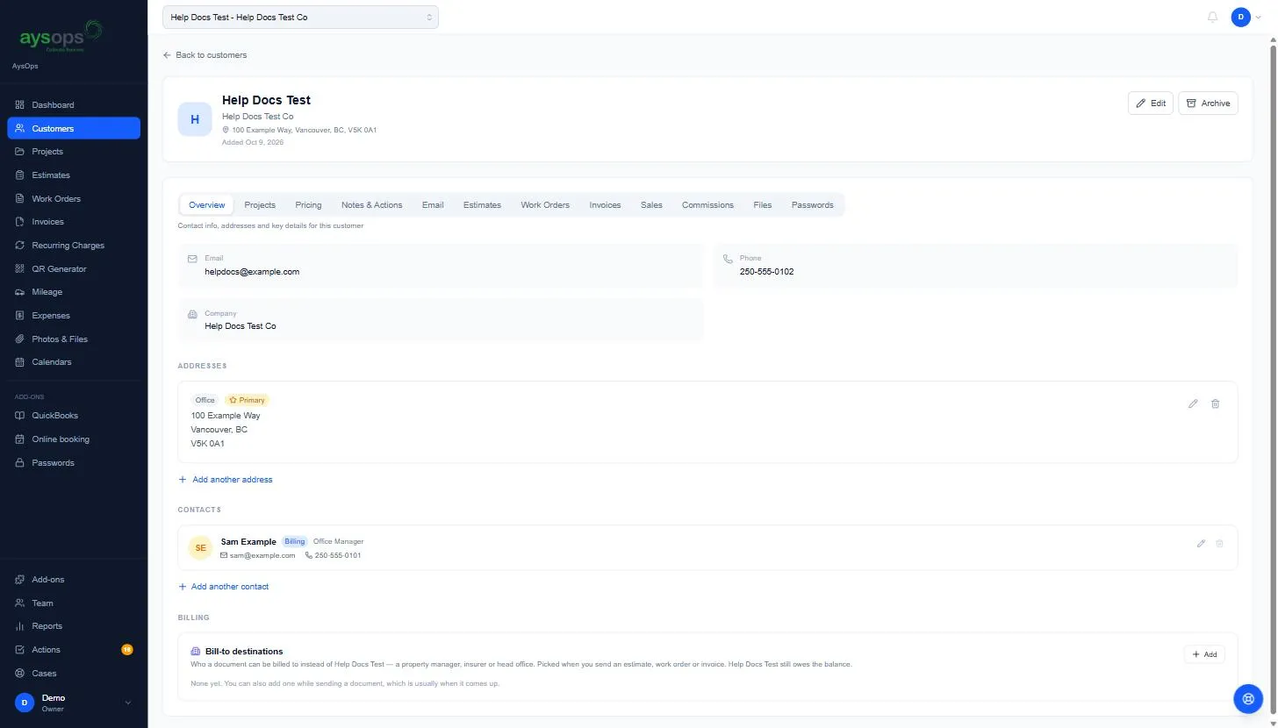Open Cases in the sidebar
Viewport: 1278px width, 728px height.
coord(74,674)
